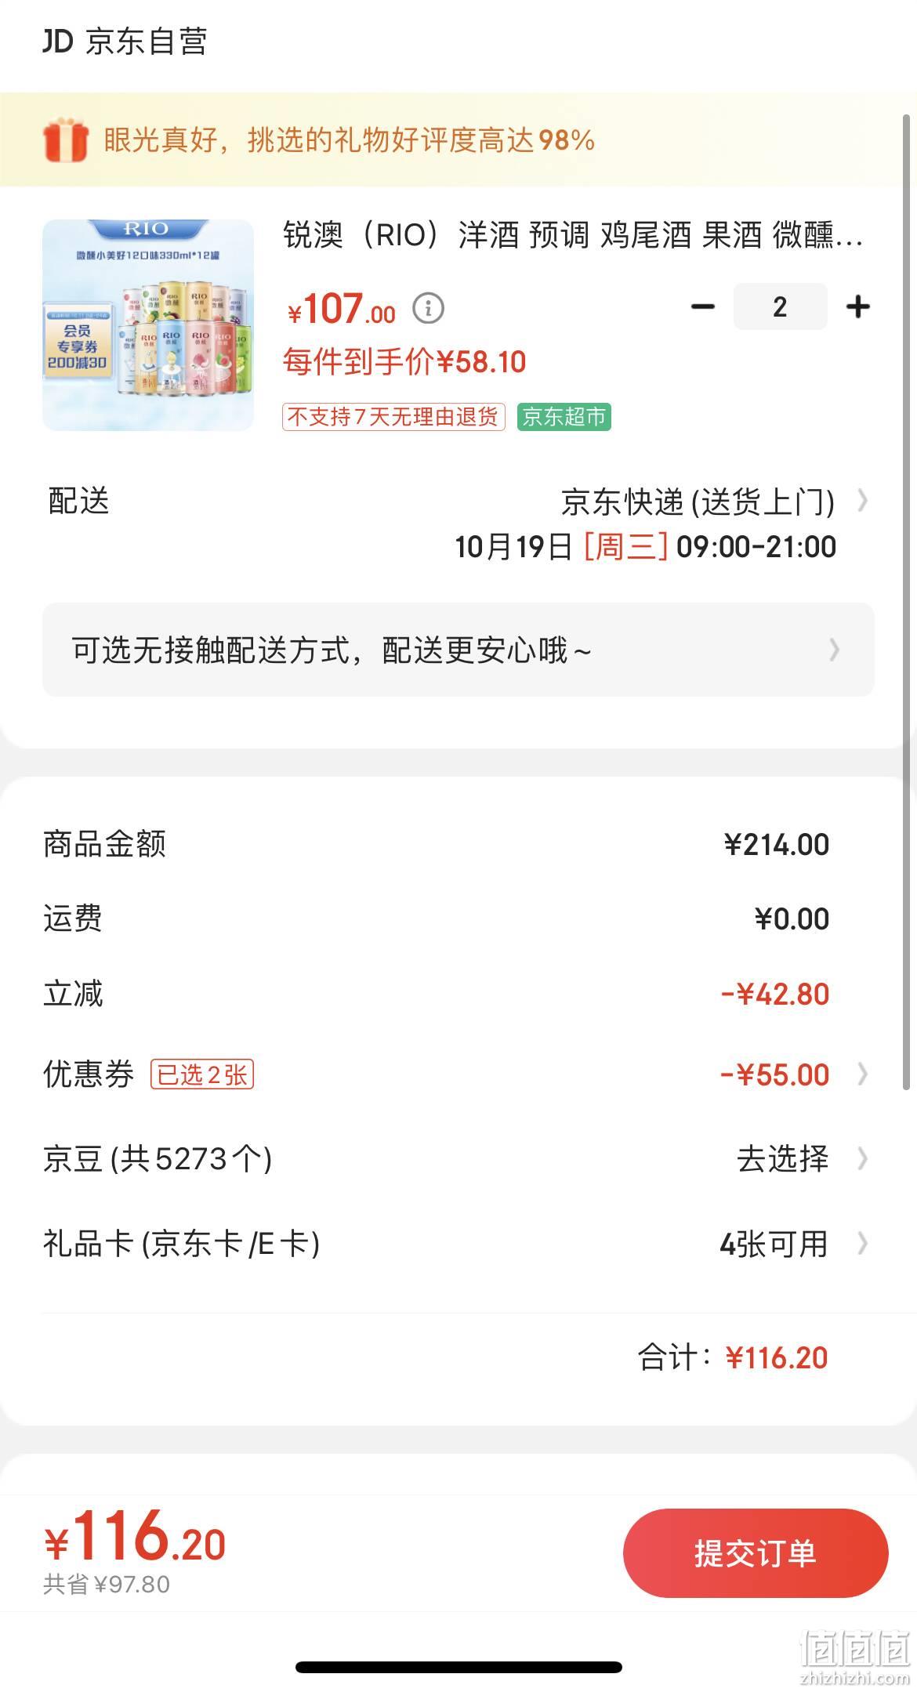
Task: Tap the orange gift box icon
Action: tap(65, 140)
